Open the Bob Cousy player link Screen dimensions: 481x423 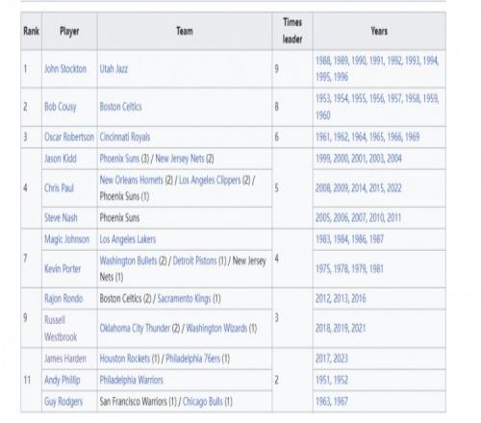61,107
